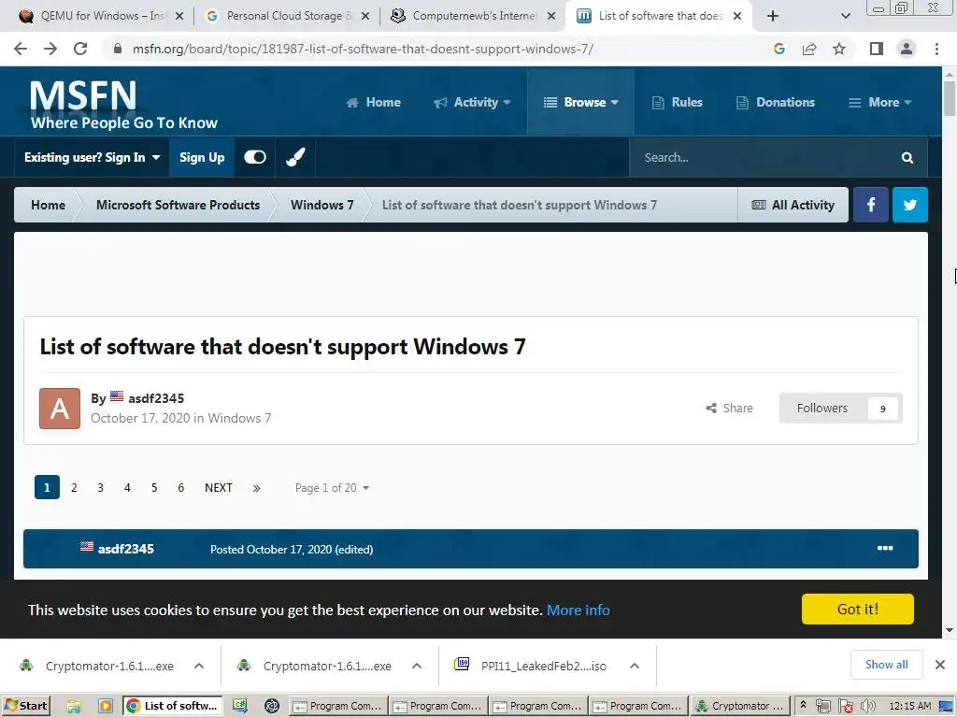The width and height of the screenshot is (957, 718).
Task: Click the address bar URL
Action: (363, 49)
